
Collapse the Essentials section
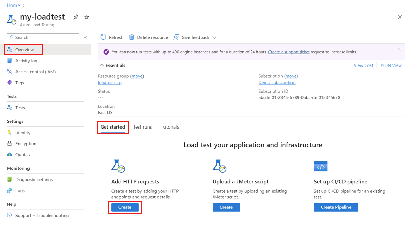[x=102, y=65]
